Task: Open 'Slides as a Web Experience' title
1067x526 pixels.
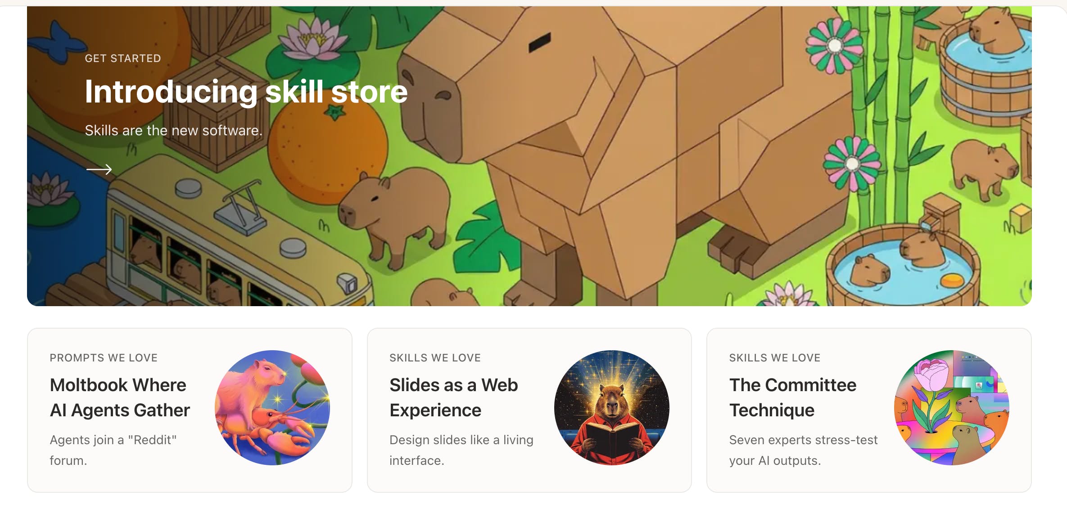Action: (x=454, y=397)
